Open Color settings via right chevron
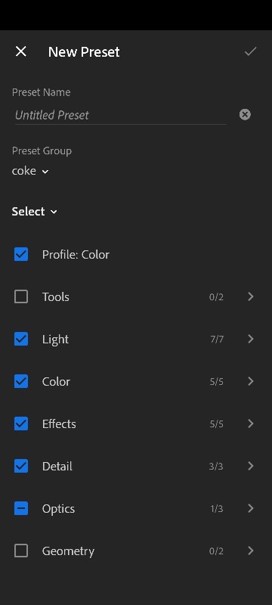The height and width of the screenshot is (605, 272). click(x=251, y=381)
